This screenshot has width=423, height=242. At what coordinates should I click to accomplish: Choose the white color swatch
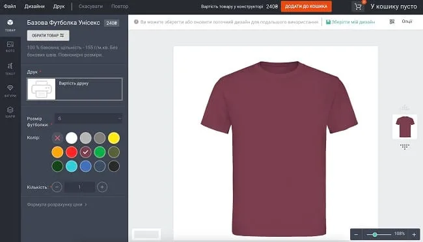[72, 138]
